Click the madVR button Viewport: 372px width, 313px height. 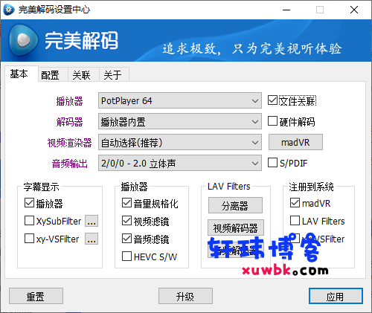click(295, 142)
